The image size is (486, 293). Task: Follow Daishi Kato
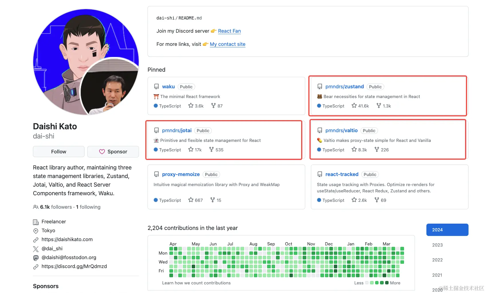[59, 152]
